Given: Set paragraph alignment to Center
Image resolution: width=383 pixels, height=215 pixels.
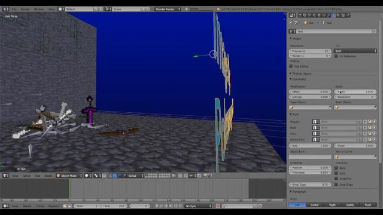Looking at the screenshot, I should [315, 205].
